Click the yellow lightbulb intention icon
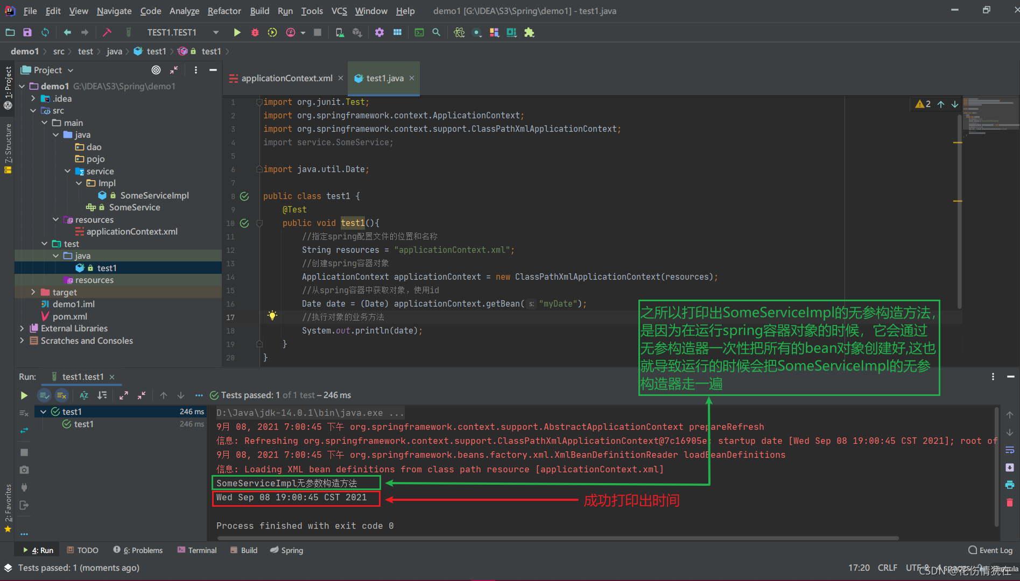The width and height of the screenshot is (1020, 581). (x=272, y=316)
